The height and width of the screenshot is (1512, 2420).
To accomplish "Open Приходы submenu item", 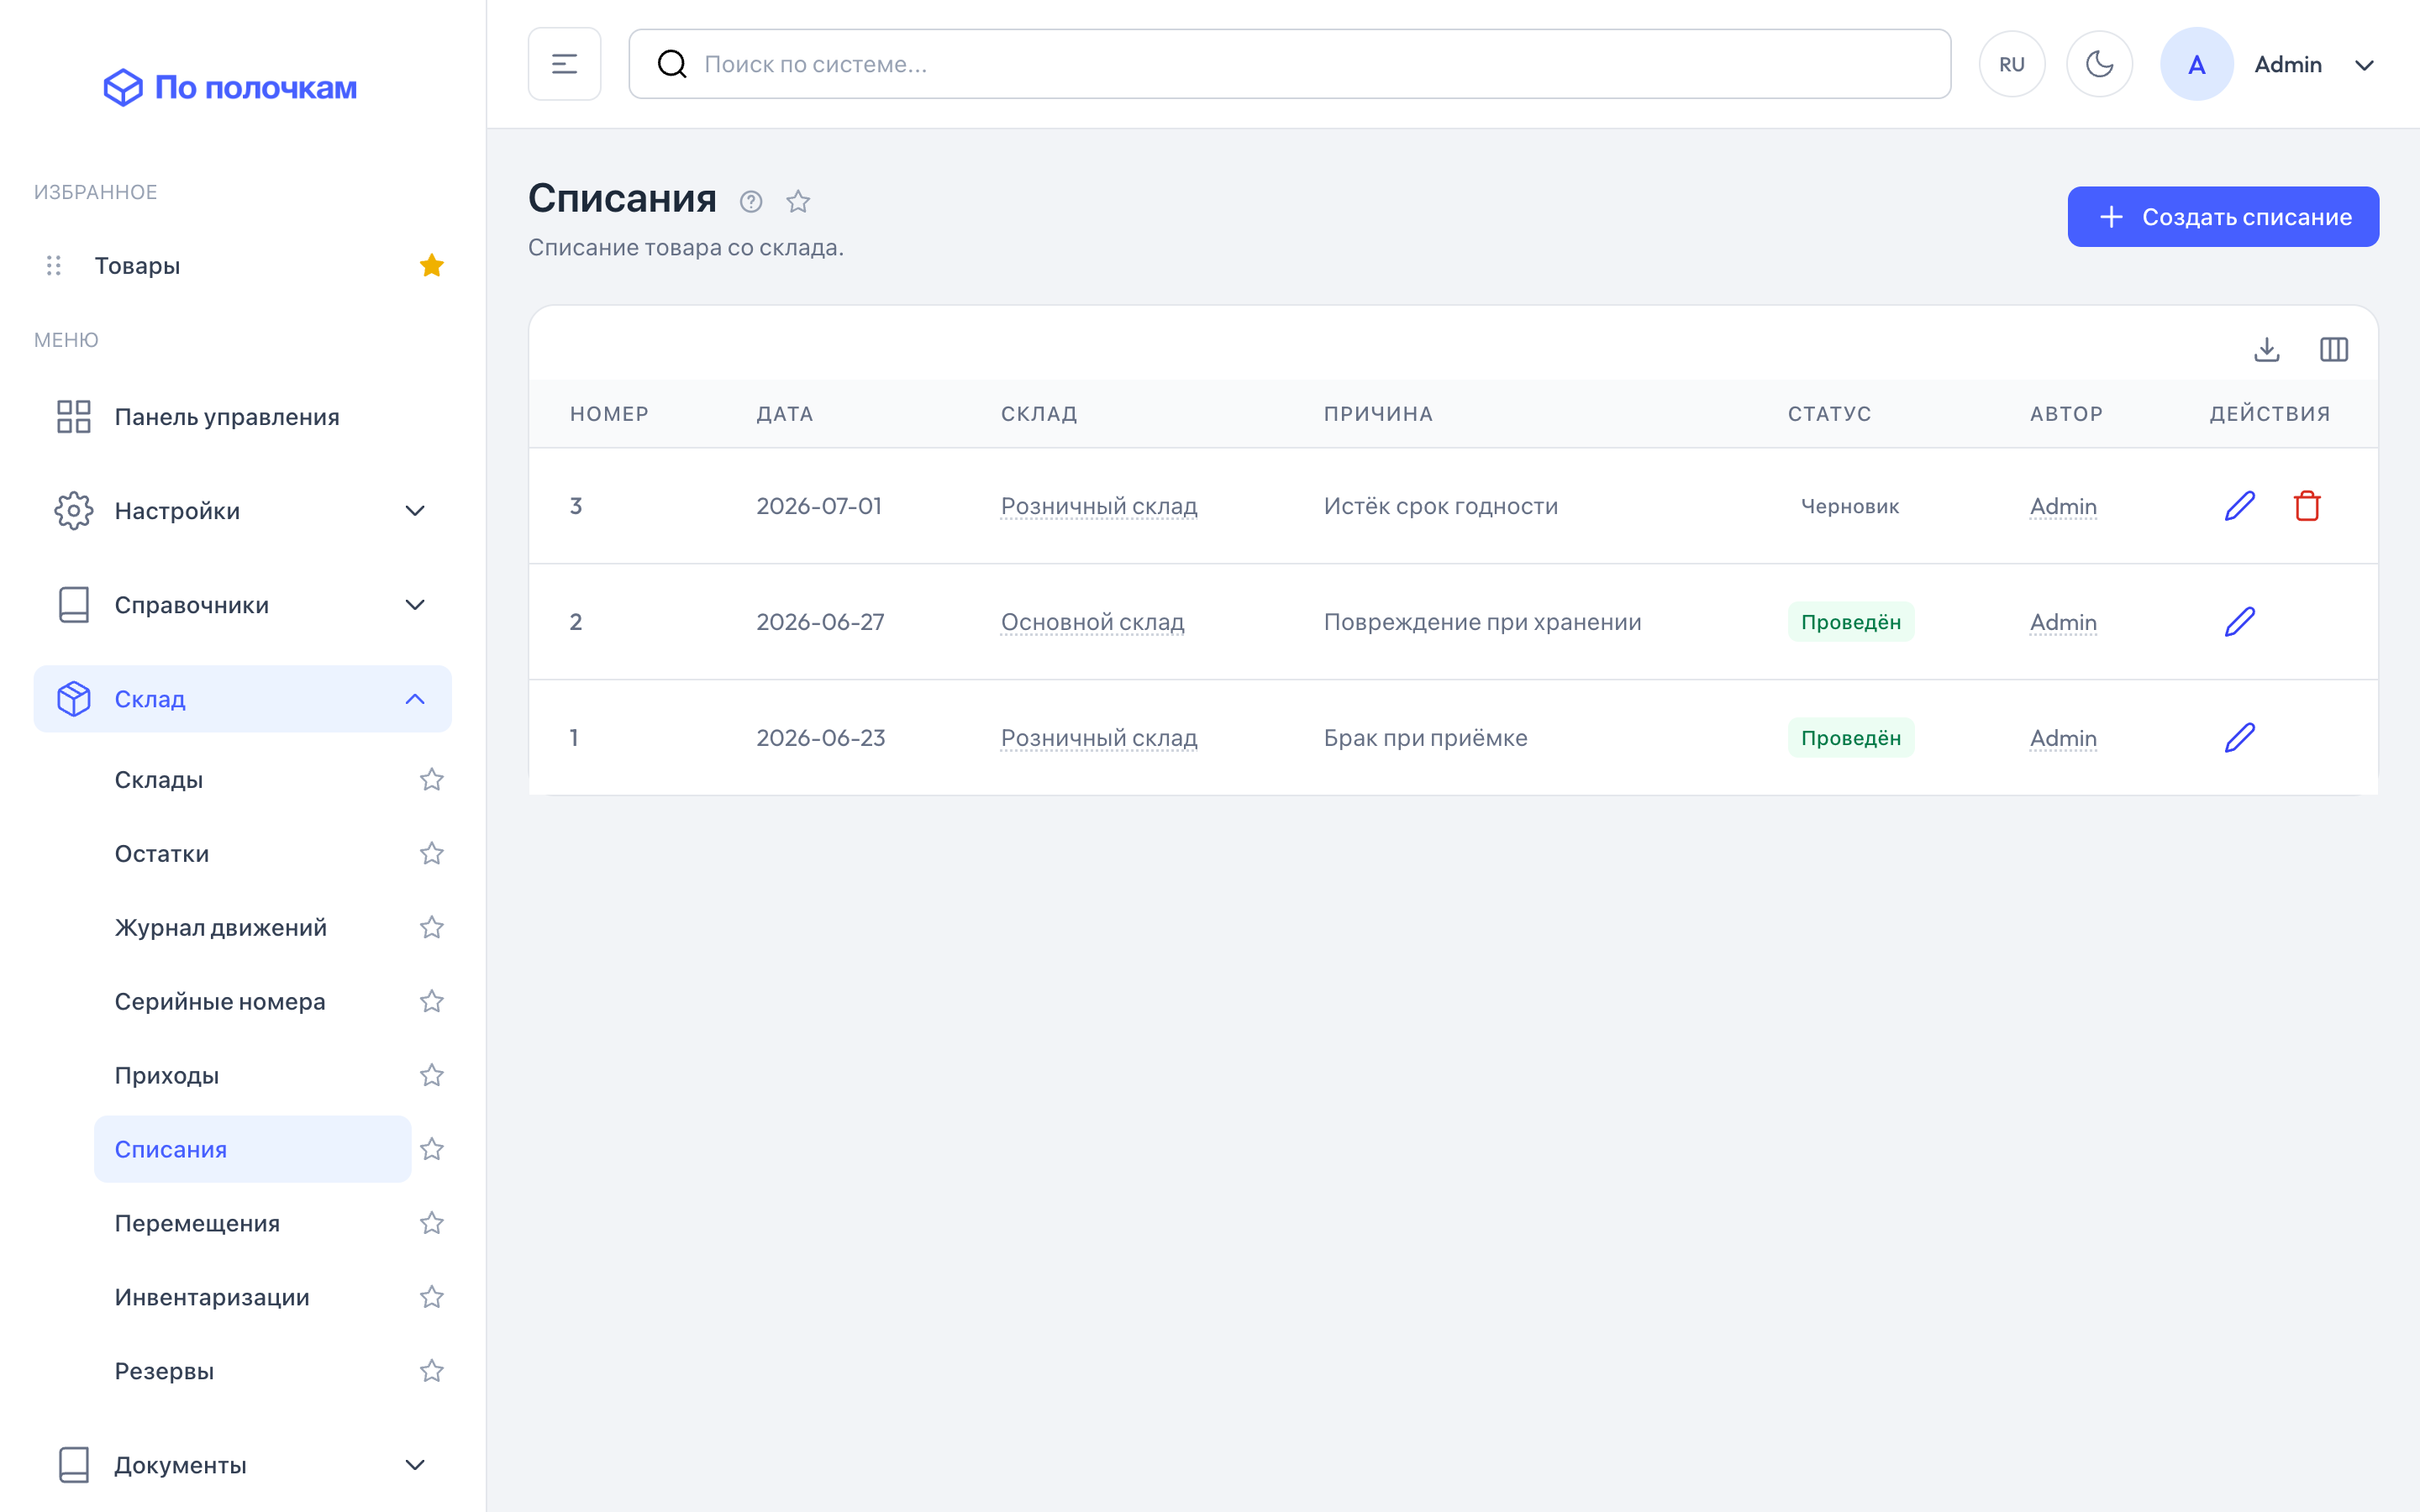I will coord(167,1076).
